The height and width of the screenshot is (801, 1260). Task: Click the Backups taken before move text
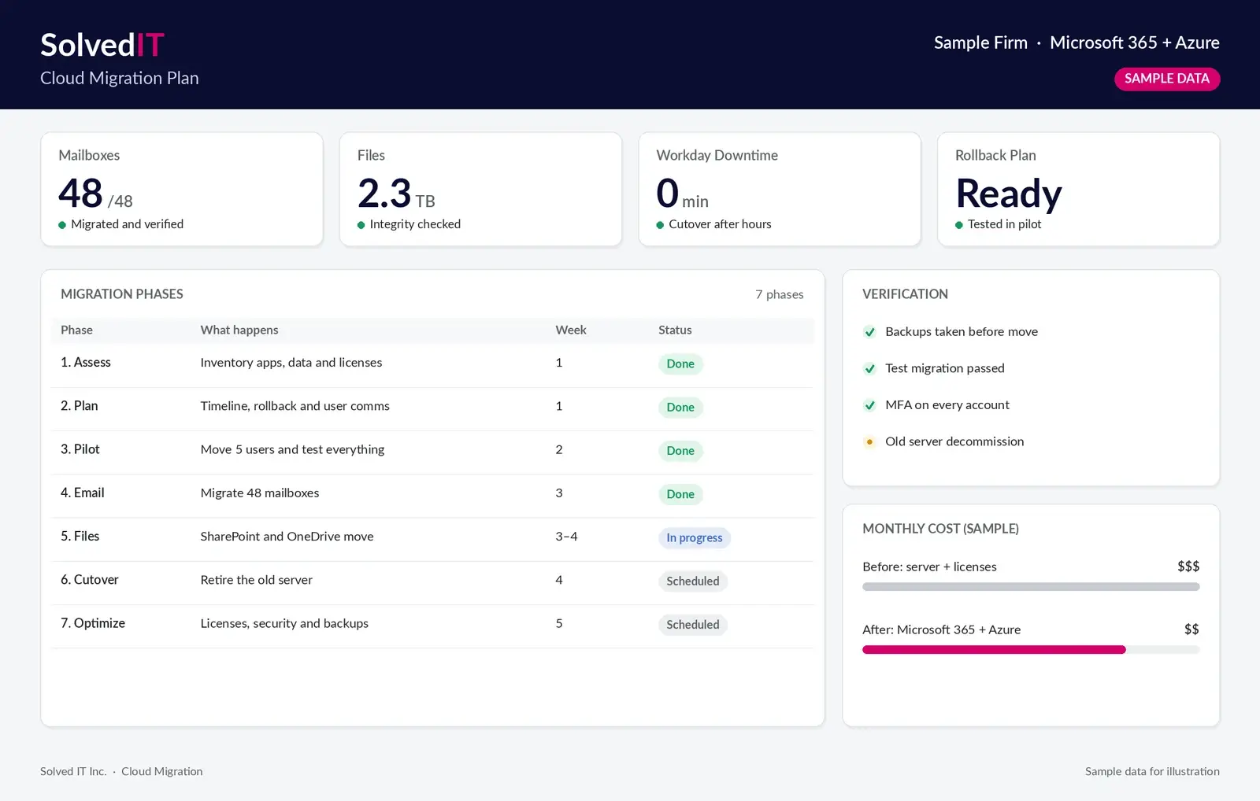pos(962,332)
